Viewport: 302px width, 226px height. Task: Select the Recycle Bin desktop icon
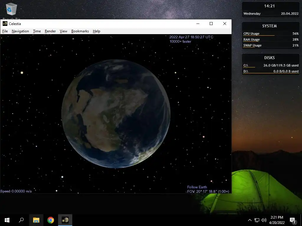tap(12, 11)
